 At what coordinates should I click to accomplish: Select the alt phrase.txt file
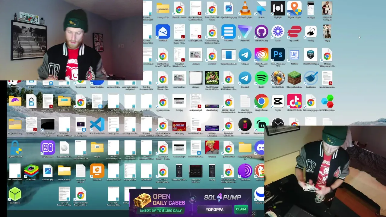pos(146,171)
